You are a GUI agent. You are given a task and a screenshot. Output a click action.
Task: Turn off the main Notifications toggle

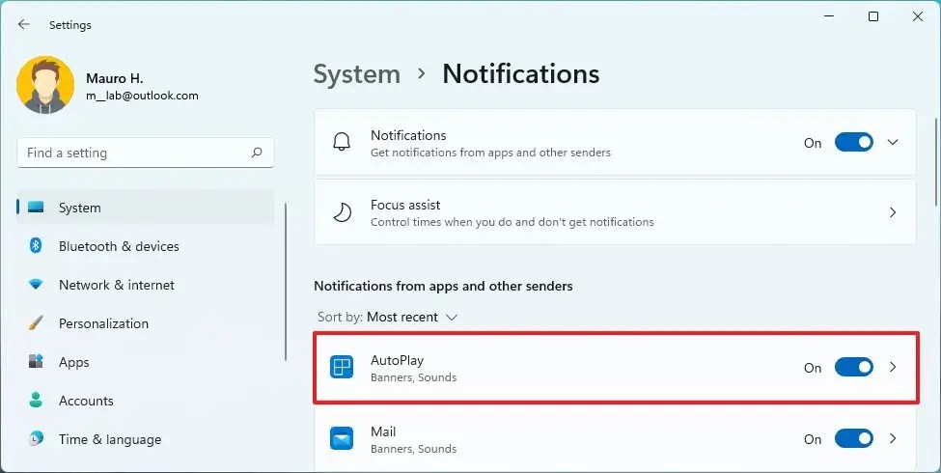pyautogui.click(x=853, y=143)
